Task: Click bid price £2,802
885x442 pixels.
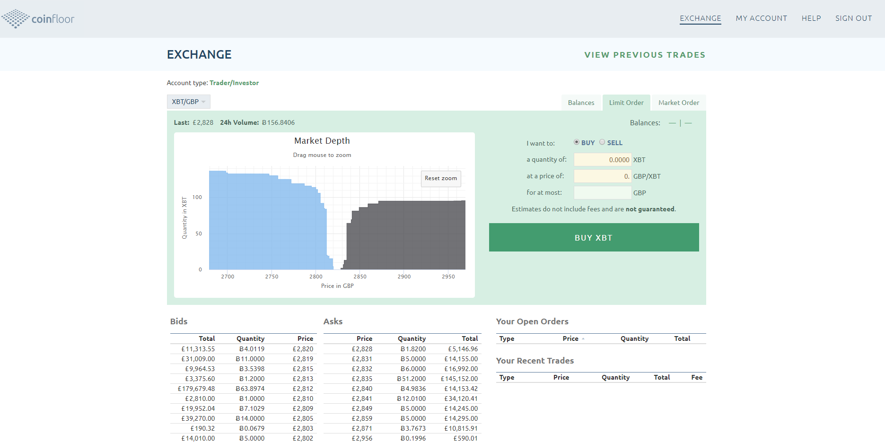Action: point(303,438)
